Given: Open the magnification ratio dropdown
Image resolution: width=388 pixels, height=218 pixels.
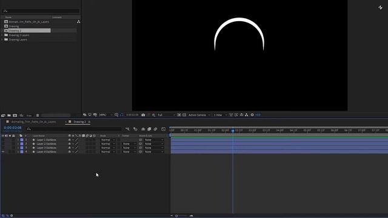Looking at the screenshot, I should [x=105, y=115].
